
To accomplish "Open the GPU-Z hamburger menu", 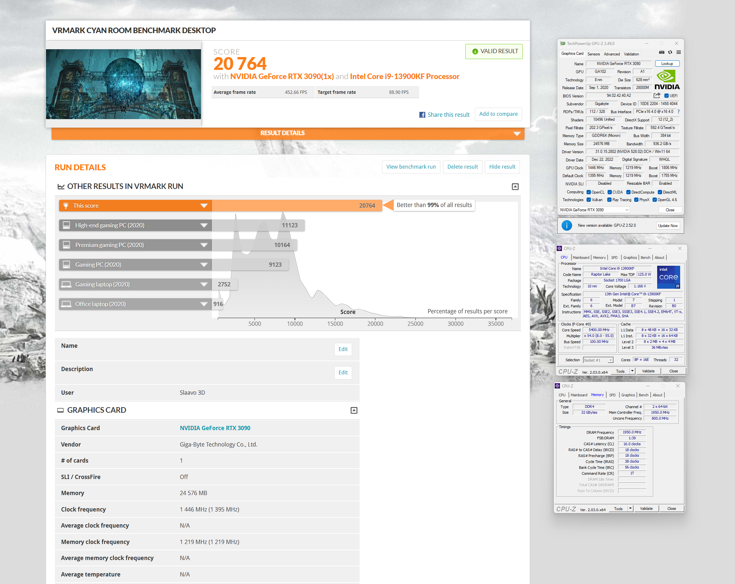I will click(x=679, y=52).
